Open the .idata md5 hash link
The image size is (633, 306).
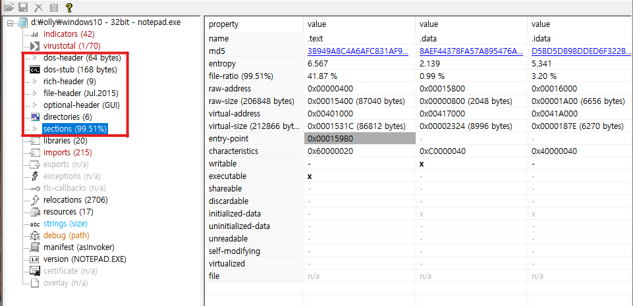coord(582,51)
